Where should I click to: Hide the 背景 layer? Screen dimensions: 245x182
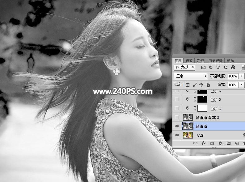[x=177, y=135]
